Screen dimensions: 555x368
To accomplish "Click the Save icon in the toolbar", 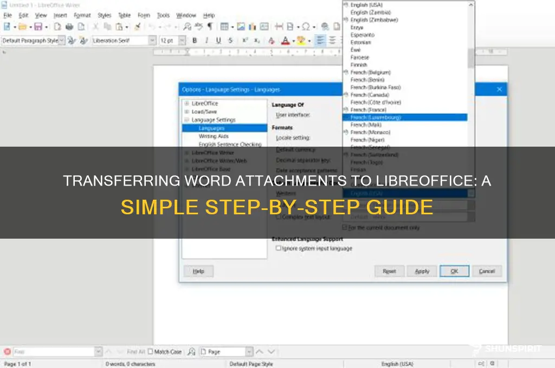I will 38,27.
